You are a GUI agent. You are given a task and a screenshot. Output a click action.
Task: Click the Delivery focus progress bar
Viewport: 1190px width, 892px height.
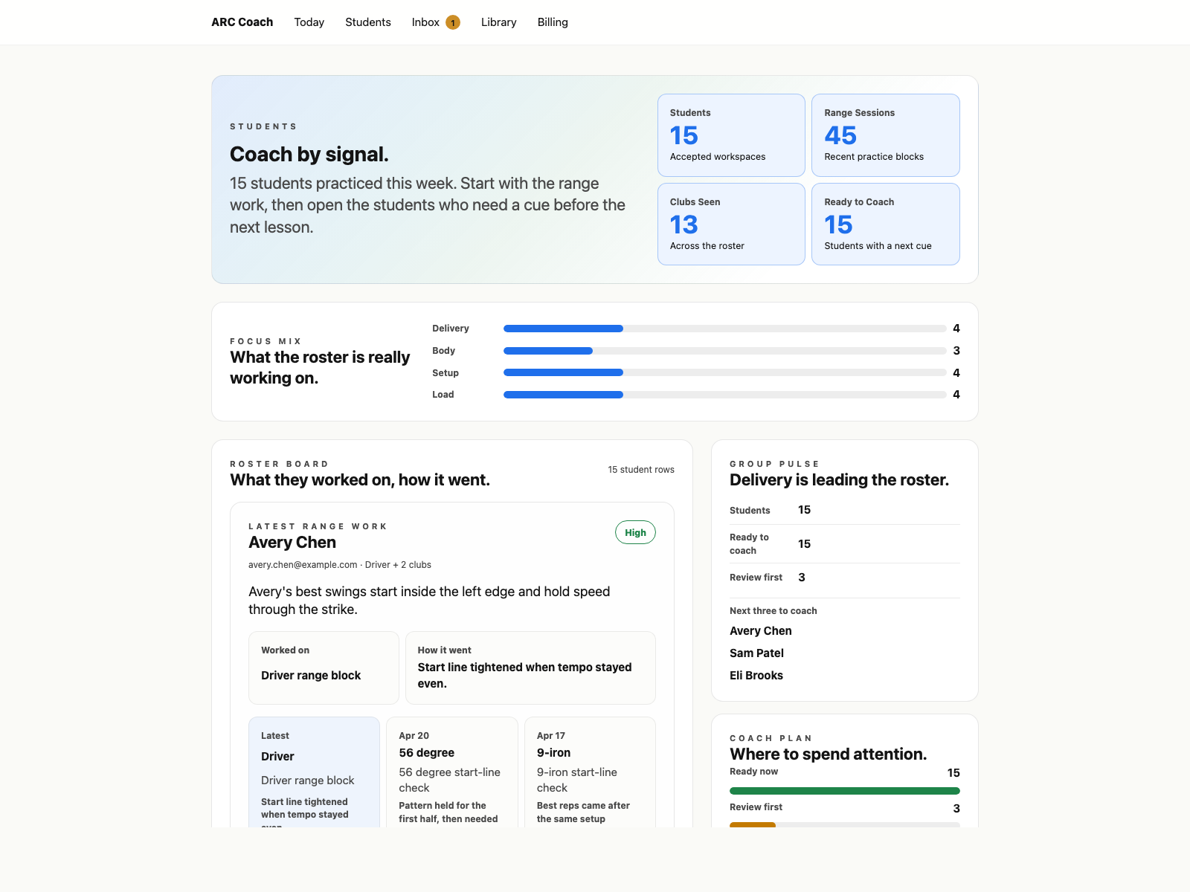pyautogui.click(x=724, y=329)
